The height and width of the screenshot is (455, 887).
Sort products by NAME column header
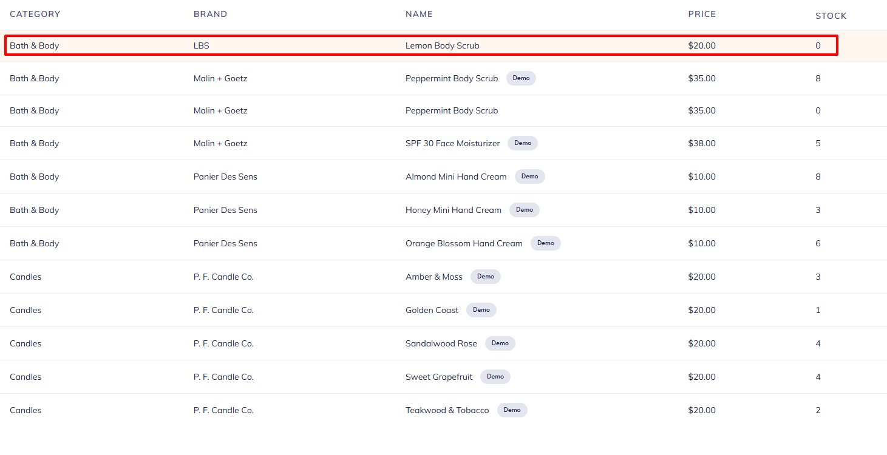pos(419,14)
